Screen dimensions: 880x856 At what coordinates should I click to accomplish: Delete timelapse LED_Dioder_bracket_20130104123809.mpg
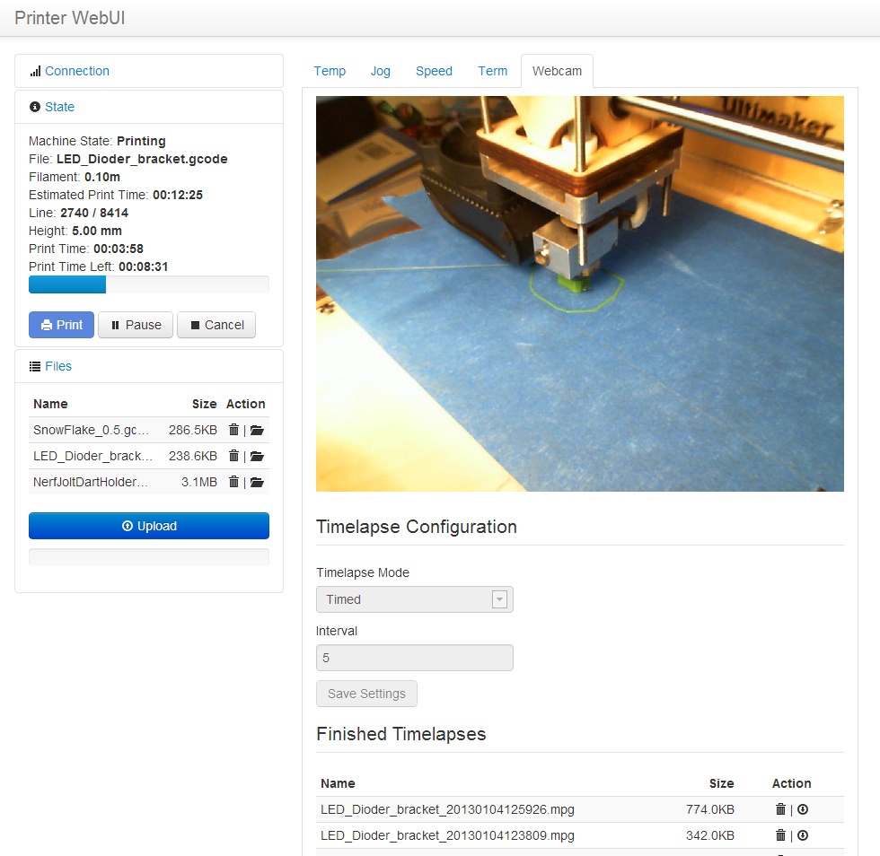coord(780,835)
